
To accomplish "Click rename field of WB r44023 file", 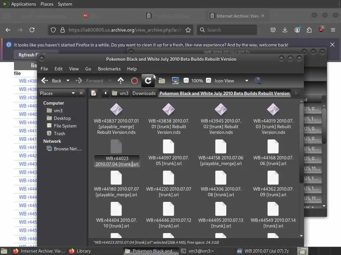I will [117, 161].
